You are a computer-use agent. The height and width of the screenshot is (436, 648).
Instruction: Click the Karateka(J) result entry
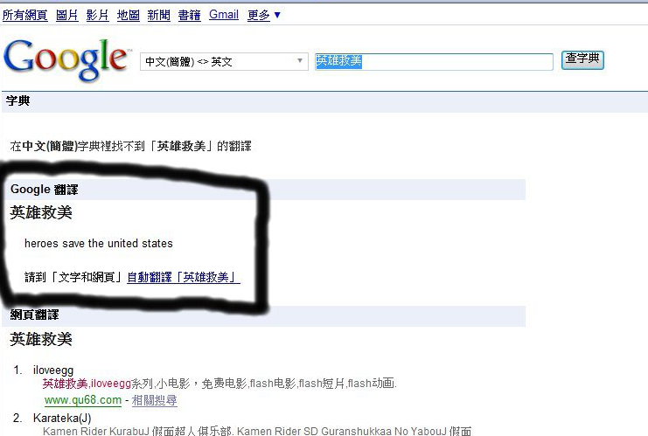pos(62,418)
